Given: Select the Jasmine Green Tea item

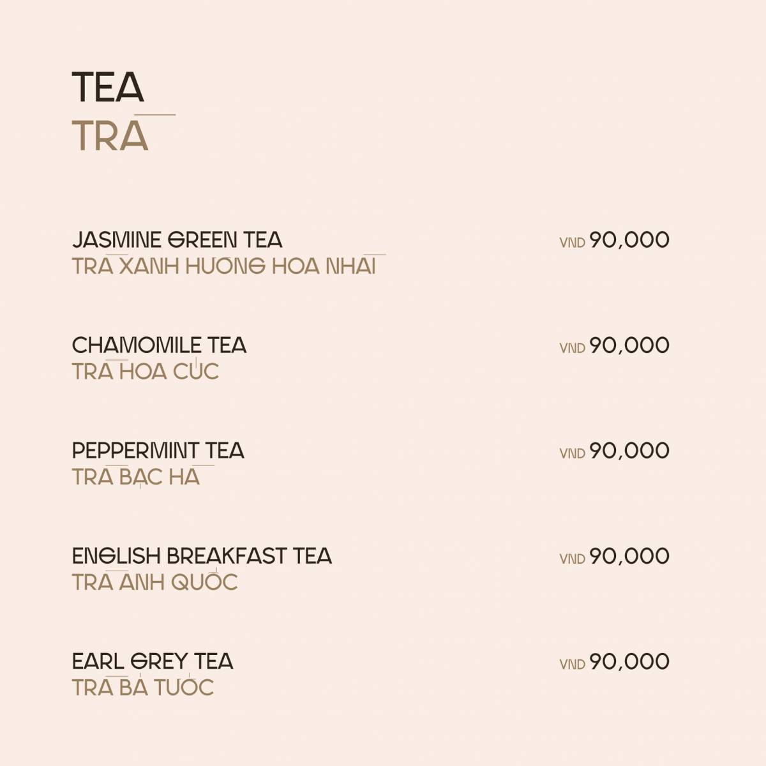Looking at the screenshot, I should click(177, 240).
